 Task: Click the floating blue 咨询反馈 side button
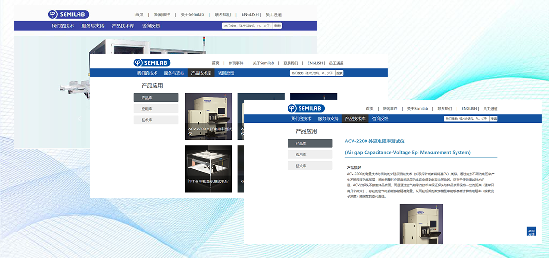[531, 232]
